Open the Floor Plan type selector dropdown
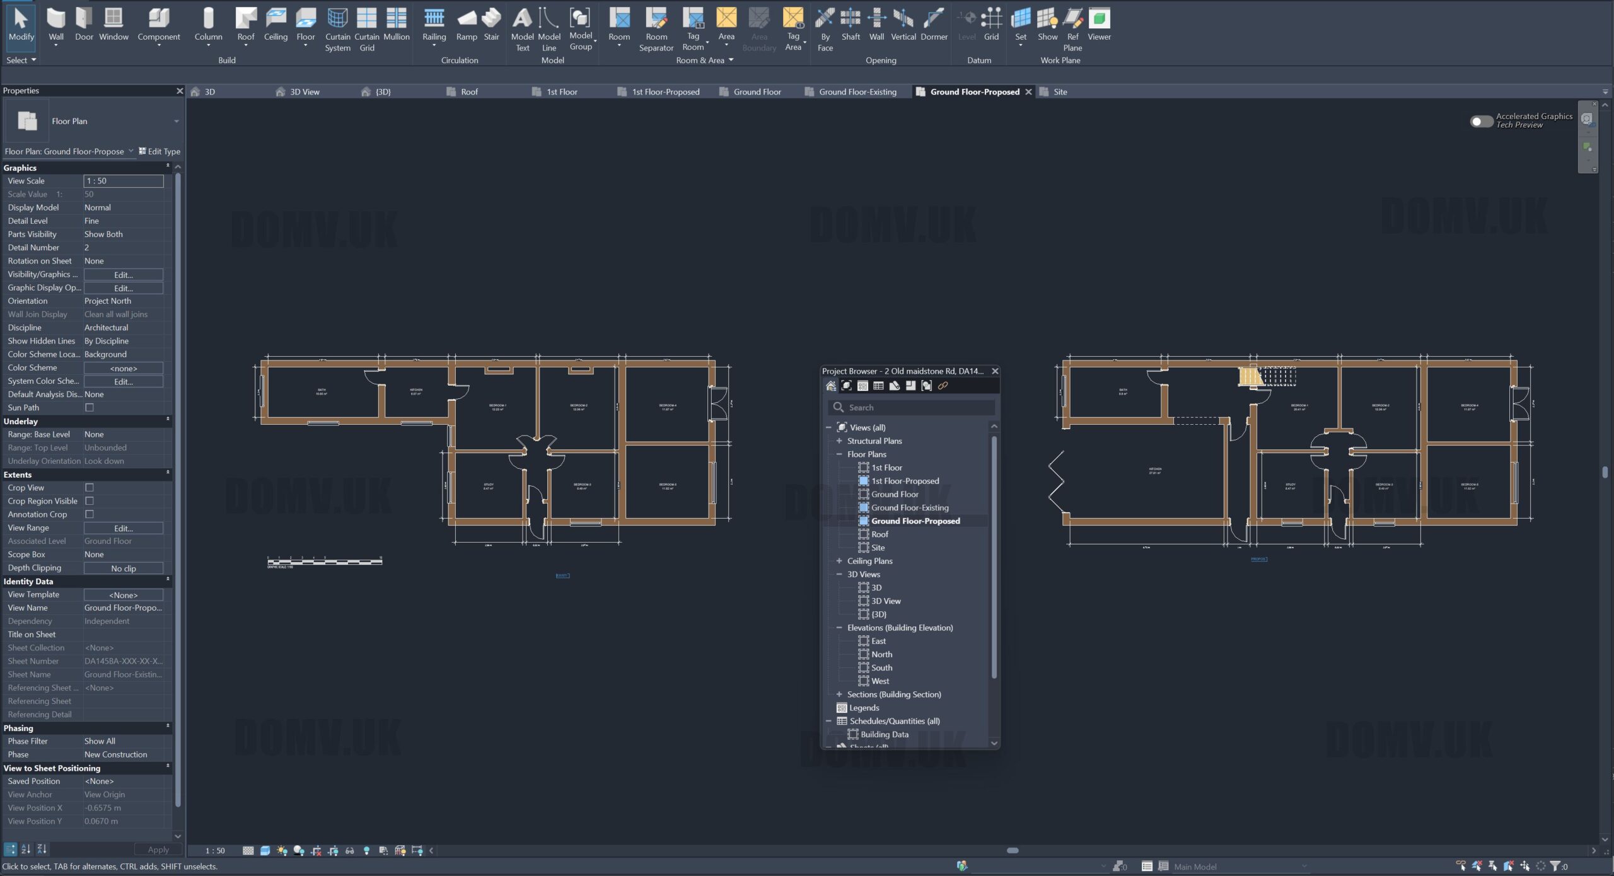Image resolution: width=1614 pixels, height=876 pixels. coord(176,121)
